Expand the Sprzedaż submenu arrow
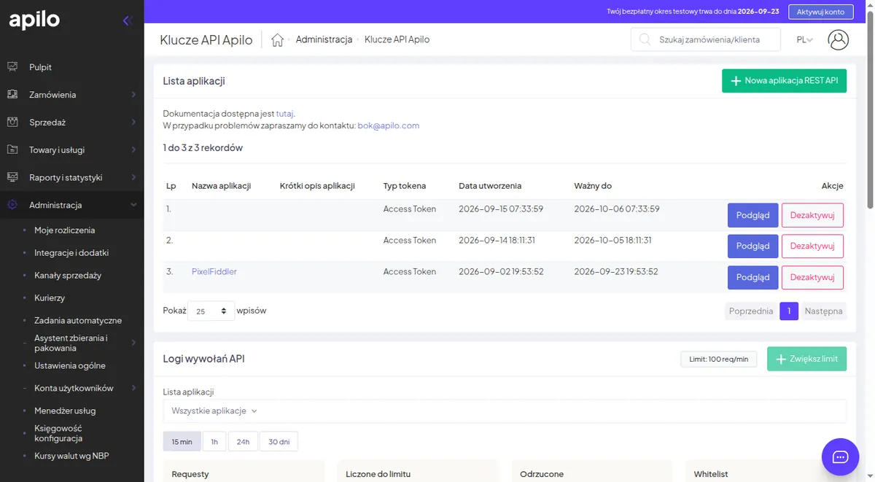This screenshot has width=875, height=482. [x=133, y=123]
